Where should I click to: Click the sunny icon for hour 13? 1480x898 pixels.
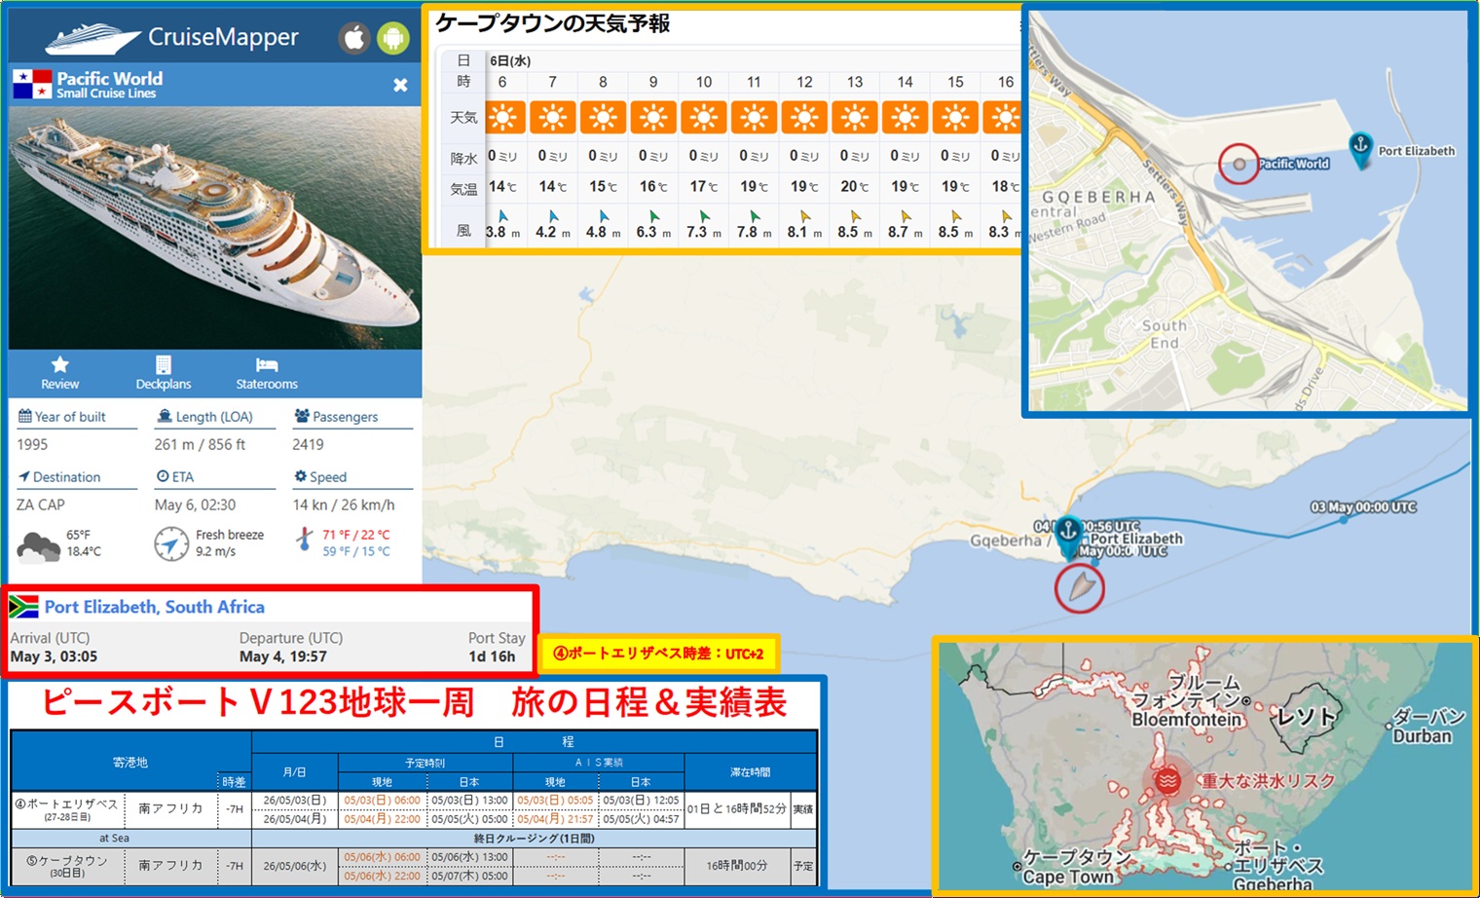(854, 118)
